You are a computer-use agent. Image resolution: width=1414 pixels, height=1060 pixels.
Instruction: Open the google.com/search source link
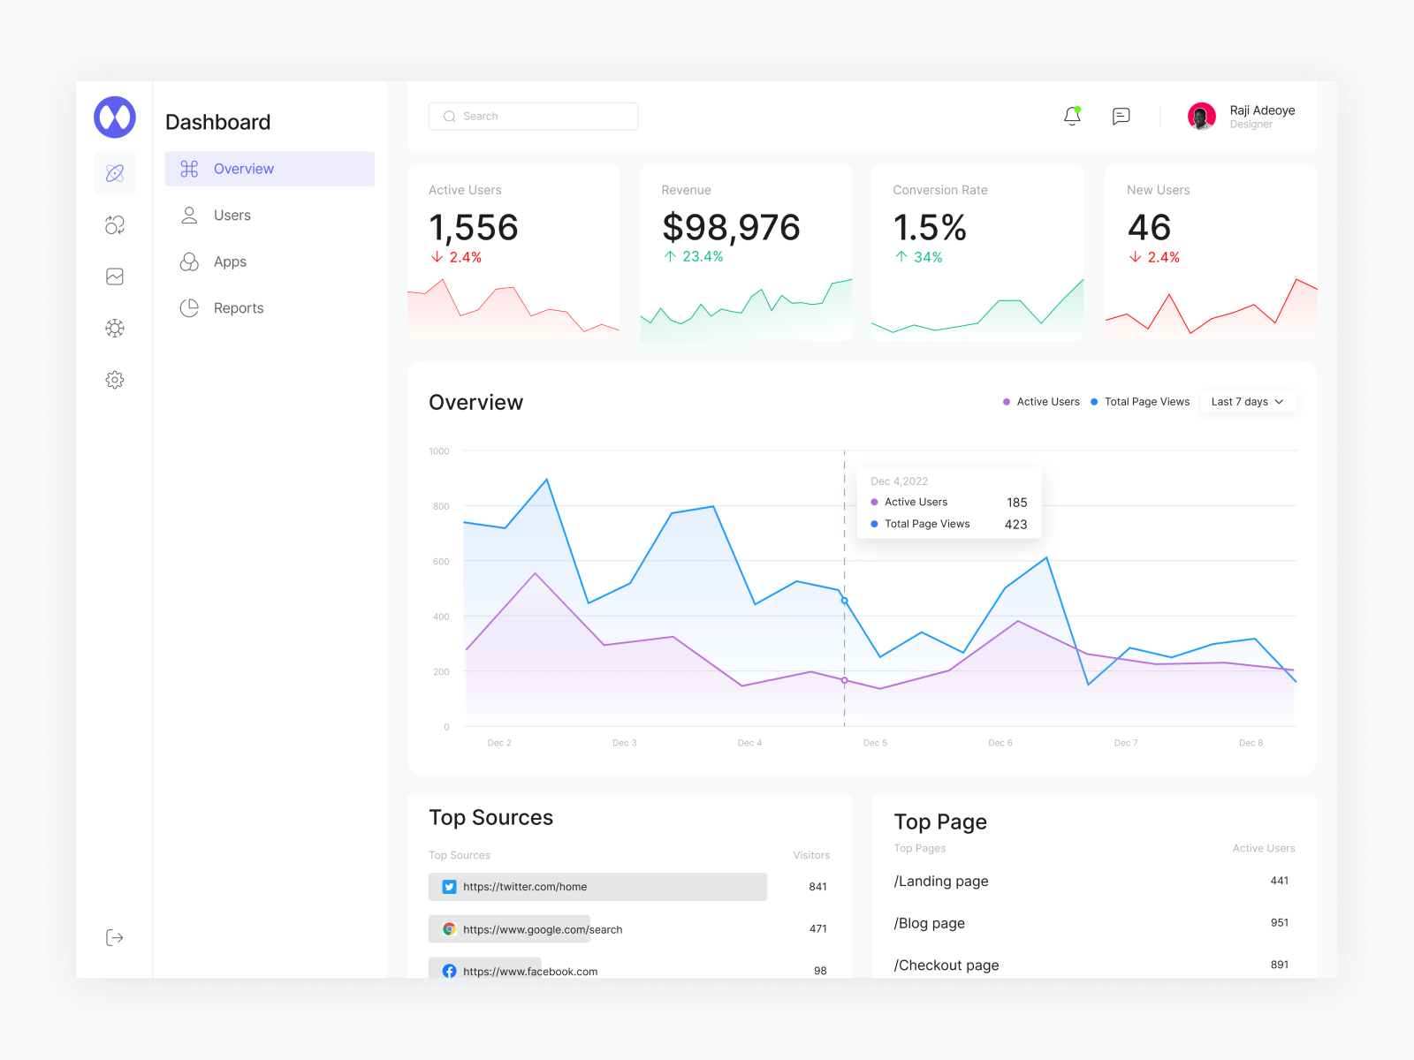click(x=543, y=929)
